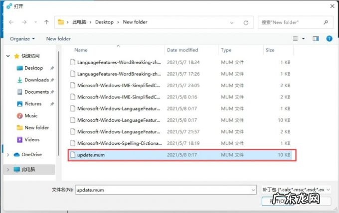Screen dimensions: 339x213
Task: Close the 打开 dialog
Action: (333, 6)
